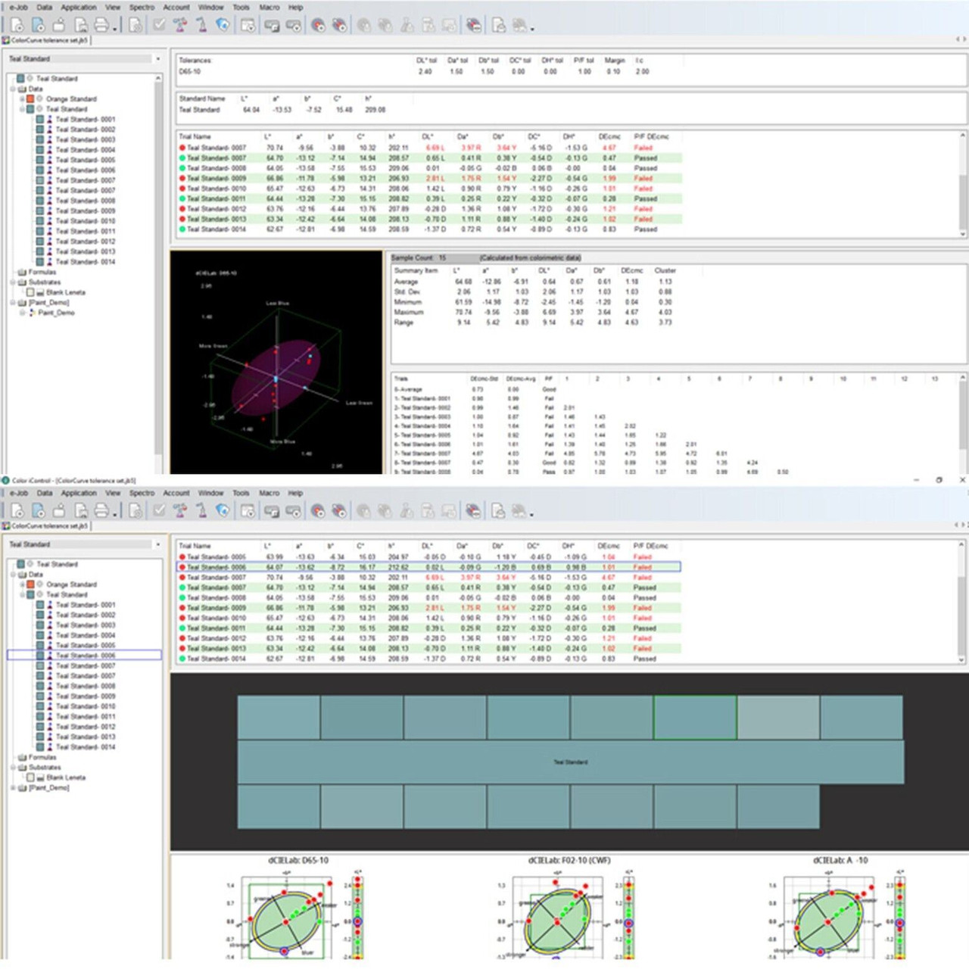
Task: Click the red indicator next to Teal Standard-0009
Action: pos(182,178)
